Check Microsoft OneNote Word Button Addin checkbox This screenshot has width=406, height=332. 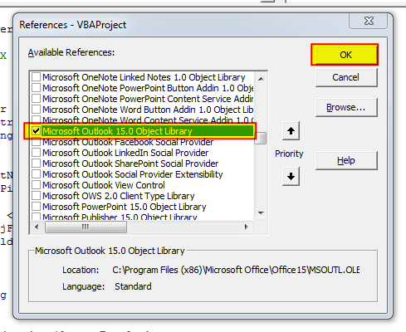coord(36,110)
